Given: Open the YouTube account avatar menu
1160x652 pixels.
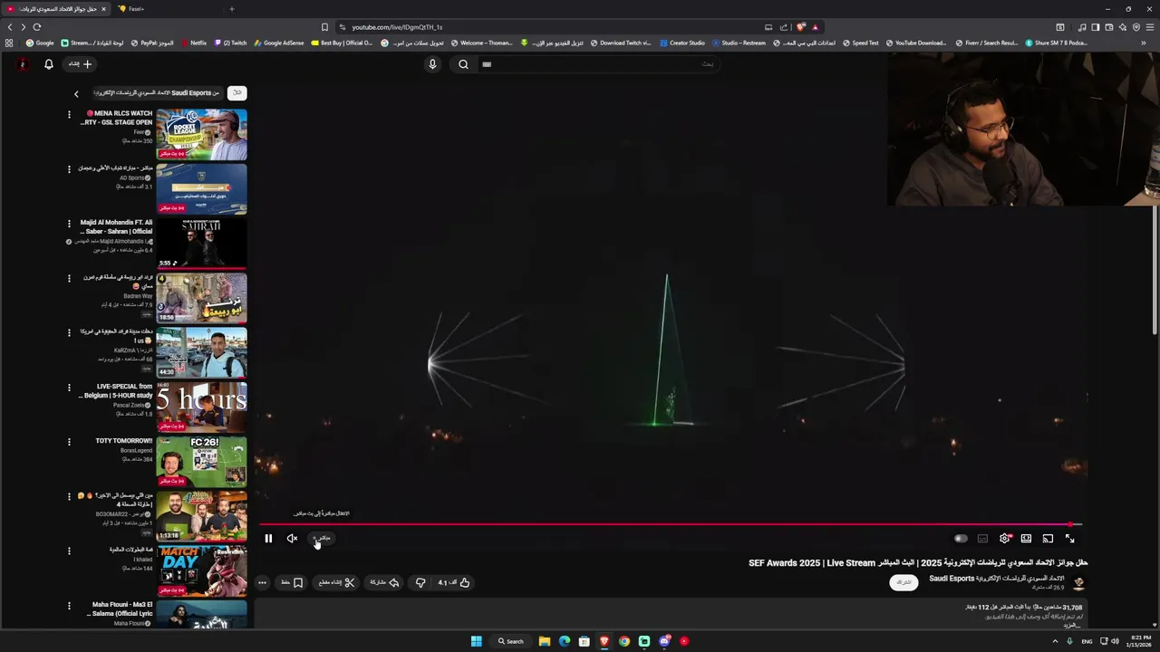Looking at the screenshot, I should pos(23,64).
